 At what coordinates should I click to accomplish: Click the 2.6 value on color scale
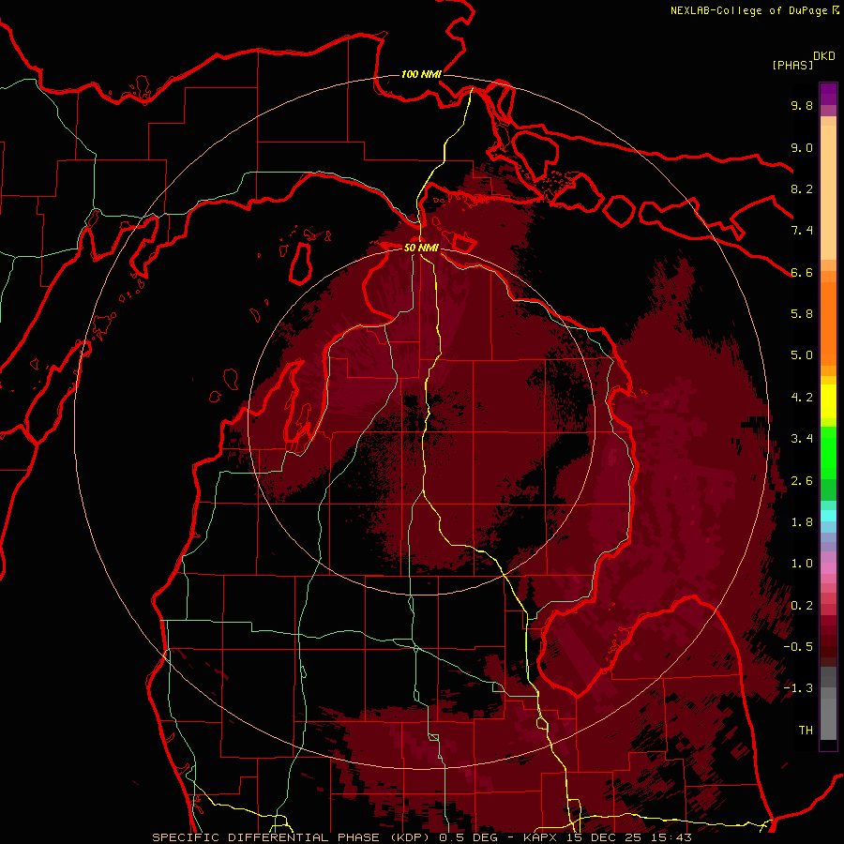pyautogui.click(x=802, y=481)
